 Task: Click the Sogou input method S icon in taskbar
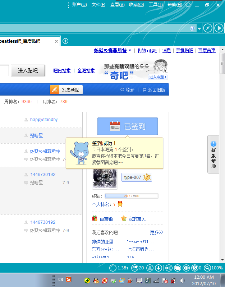tap(69, 279)
